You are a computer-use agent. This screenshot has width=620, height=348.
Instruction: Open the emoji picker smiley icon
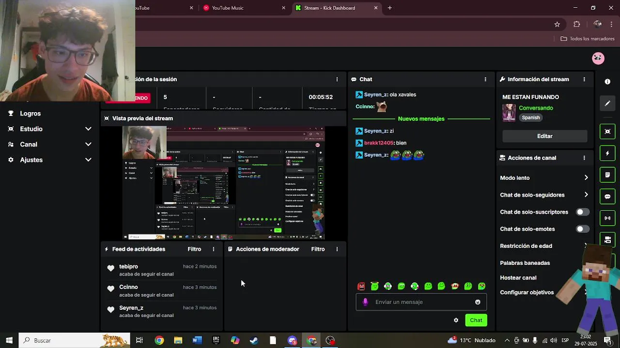pyautogui.click(x=478, y=302)
